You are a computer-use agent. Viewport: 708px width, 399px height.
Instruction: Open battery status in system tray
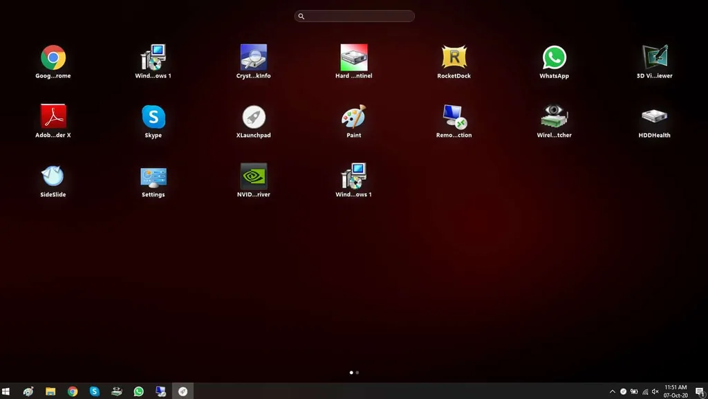634,391
